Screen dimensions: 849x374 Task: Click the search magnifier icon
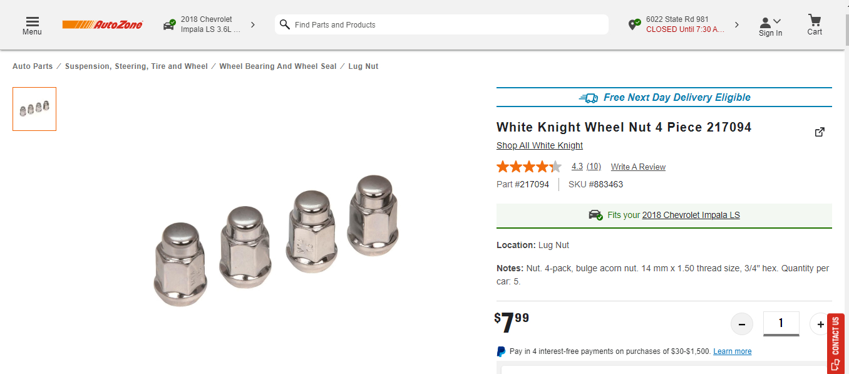click(285, 24)
